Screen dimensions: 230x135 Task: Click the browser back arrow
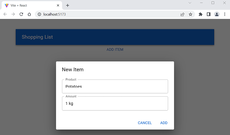(x=5, y=14)
